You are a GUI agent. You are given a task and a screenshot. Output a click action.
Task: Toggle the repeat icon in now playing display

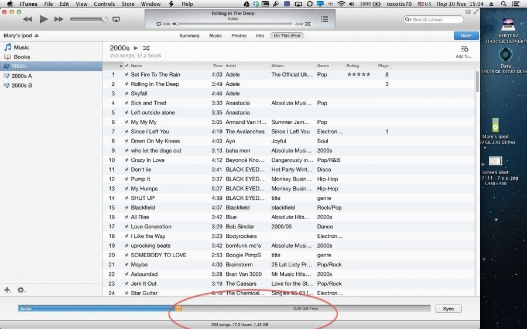coord(159,24)
